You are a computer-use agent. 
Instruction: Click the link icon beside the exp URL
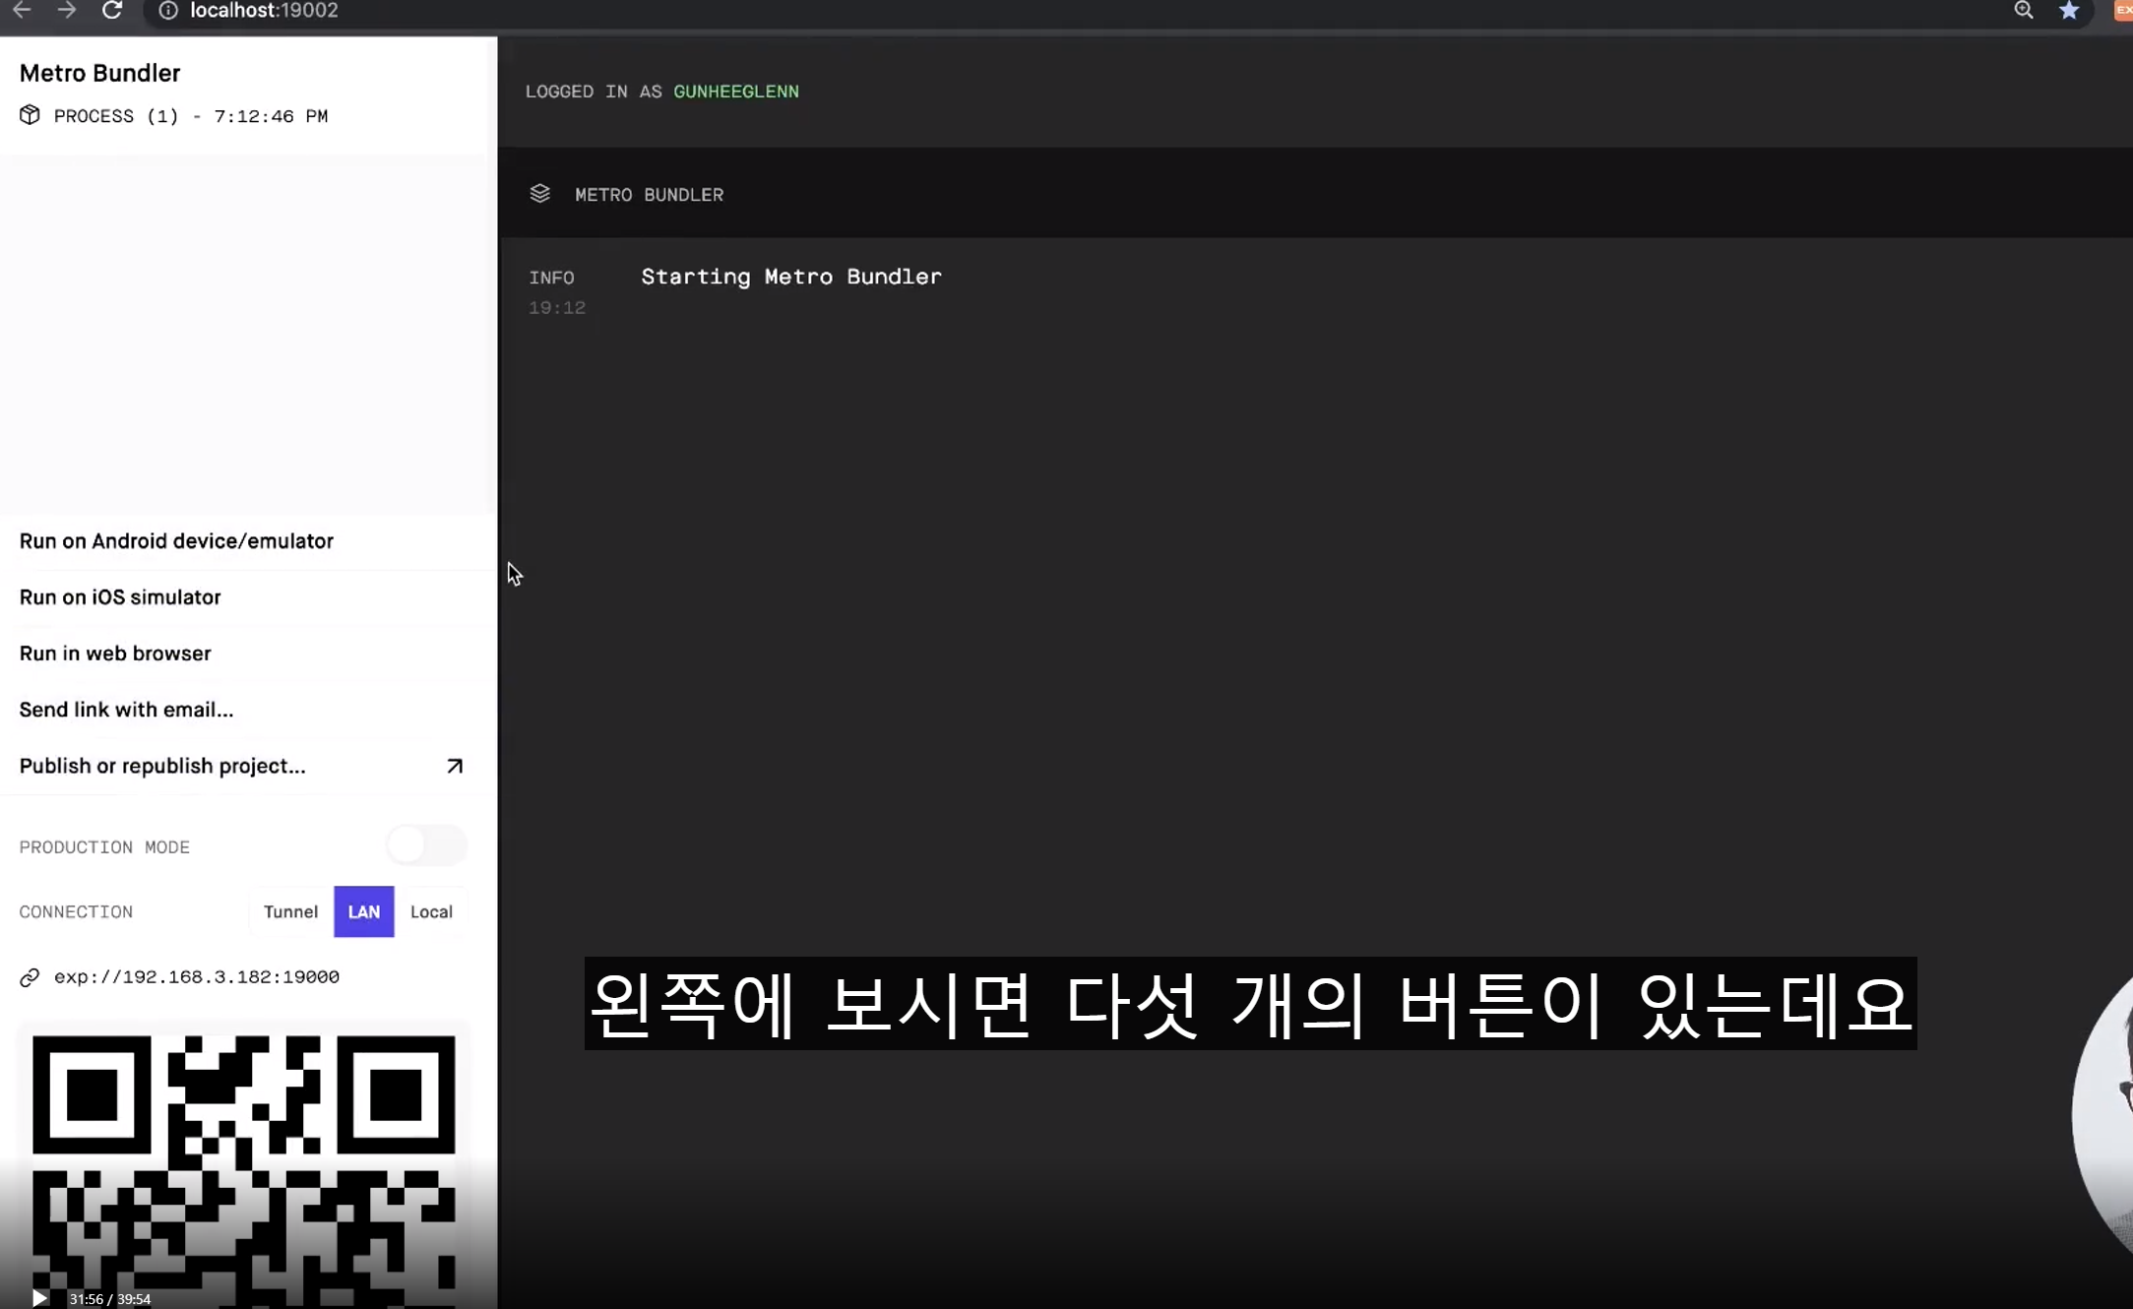(x=30, y=977)
